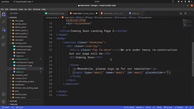
Task: Open the Source Control view
Action: (x=3, y=29)
